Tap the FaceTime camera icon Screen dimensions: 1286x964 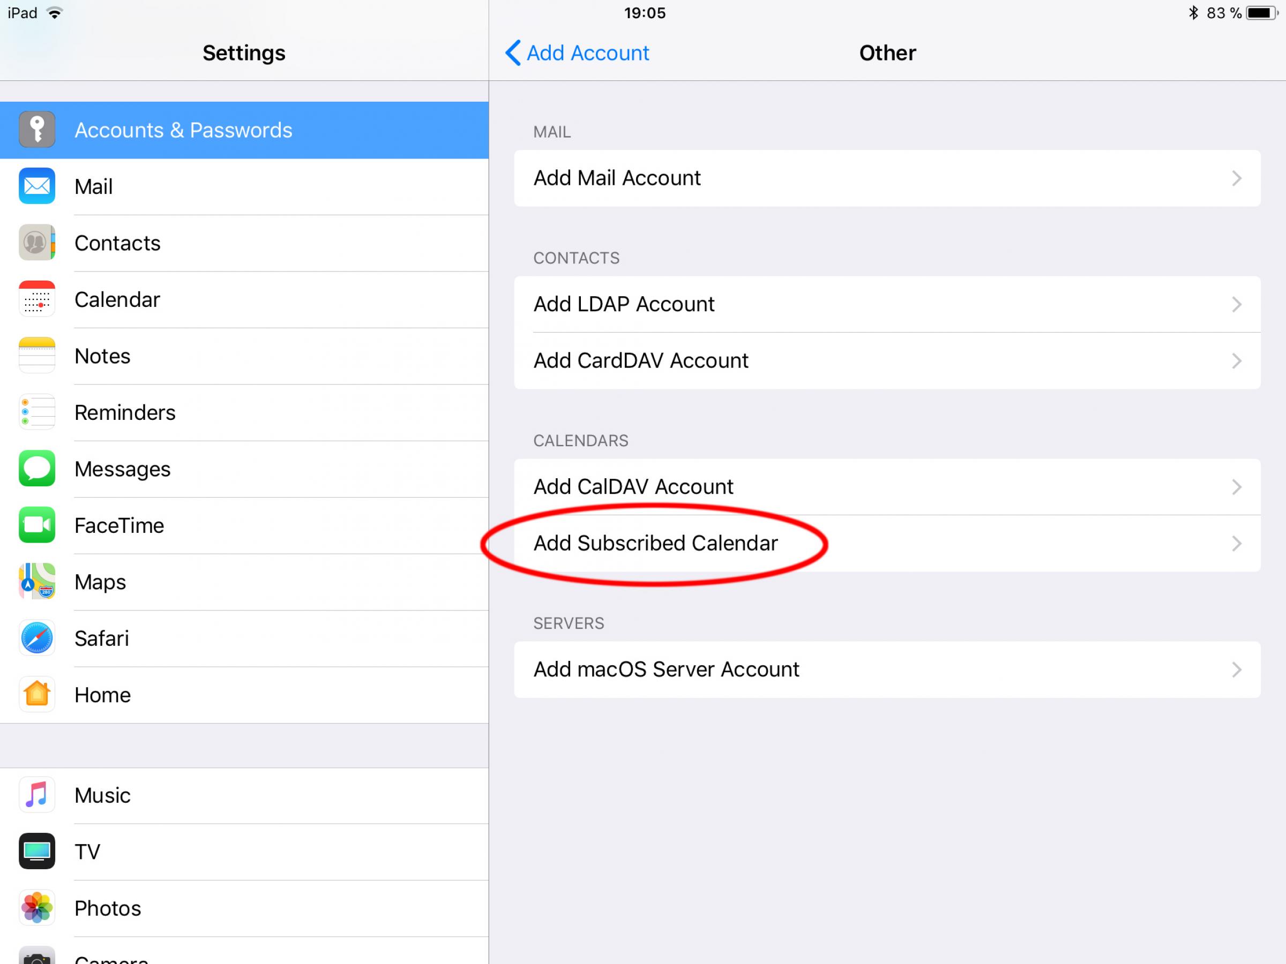(36, 525)
